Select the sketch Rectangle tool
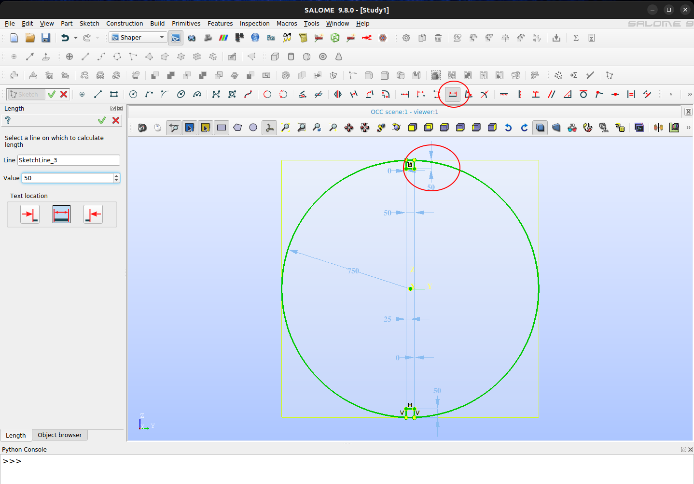694x484 pixels. pyautogui.click(x=114, y=94)
